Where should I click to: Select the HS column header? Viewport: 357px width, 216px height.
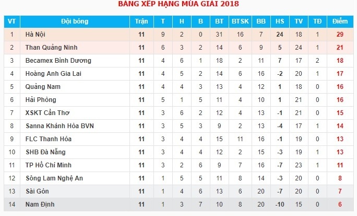(x=280, y=21)
